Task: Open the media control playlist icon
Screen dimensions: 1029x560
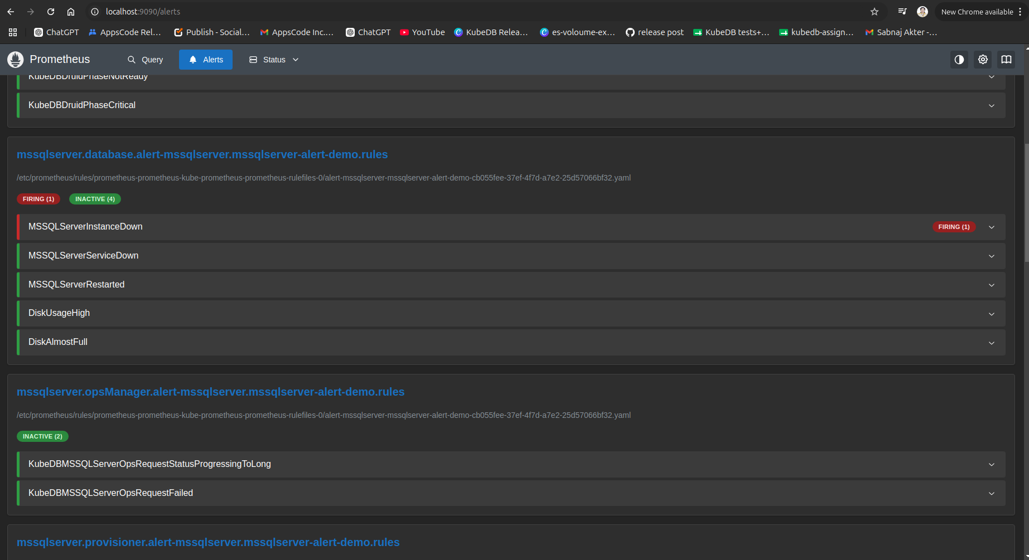Action: pyautogui.click(x=902, y=12)
